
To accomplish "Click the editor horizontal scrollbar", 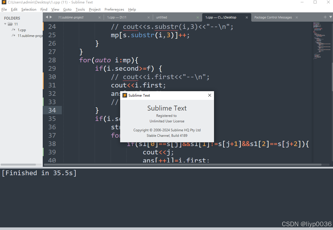I will tap(183, 165).
